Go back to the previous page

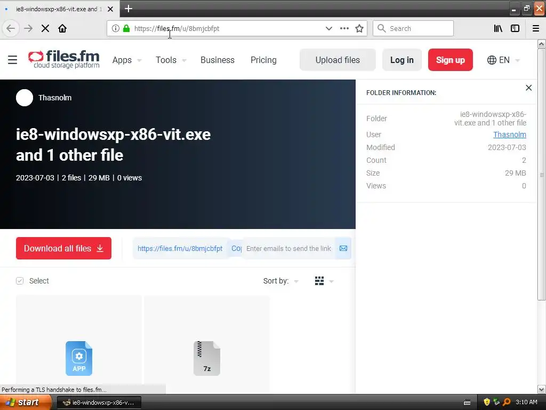(11, 28)
